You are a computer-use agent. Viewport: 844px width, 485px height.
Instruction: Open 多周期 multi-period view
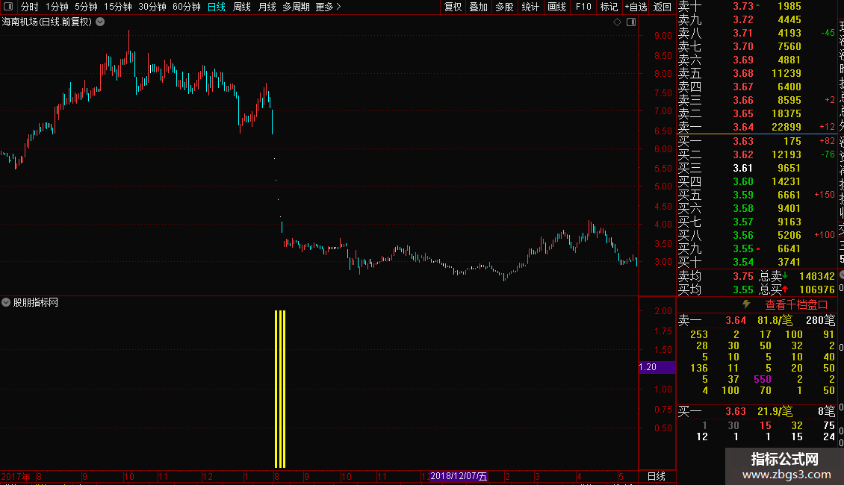(x=296, y=7)
